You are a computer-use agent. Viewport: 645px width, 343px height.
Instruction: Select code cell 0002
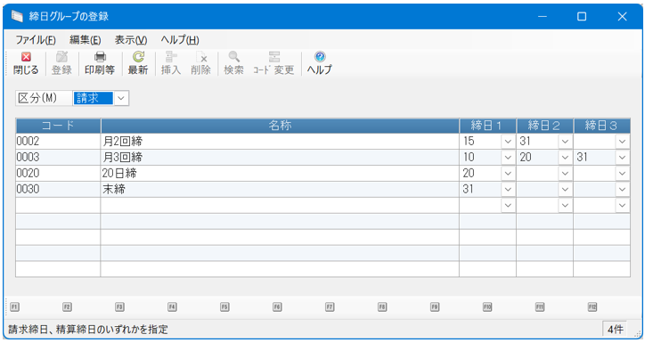click(58, 142)
